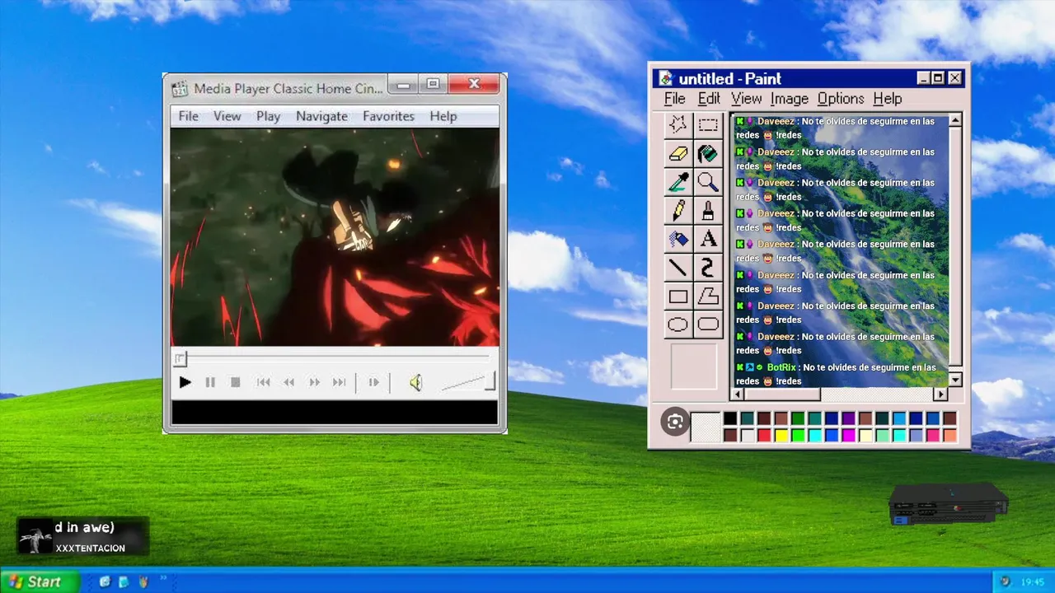Select the Curve tool in Paint
Screen dimensions: 1055x593
(708, 268)
